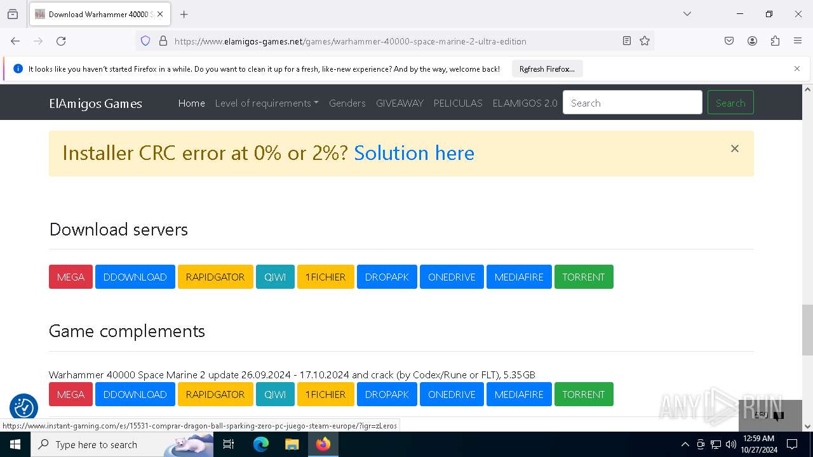Viewport: 813px width, 457px height.
Task: Open the Firefox application menu
Action: [x=798, y=41]
